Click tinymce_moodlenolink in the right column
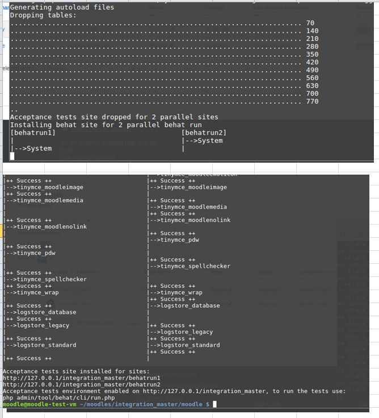 (196, 220)
